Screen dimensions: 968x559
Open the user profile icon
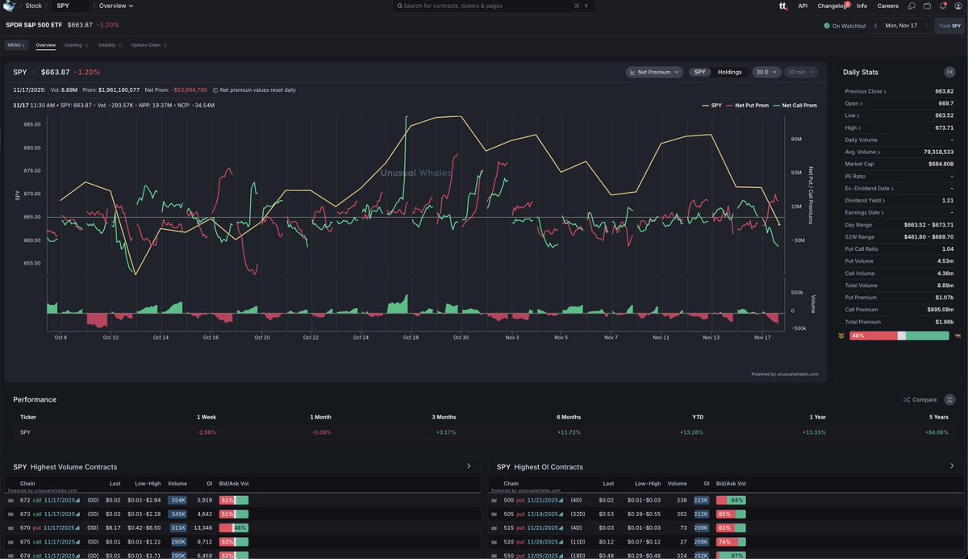pos(958,6)
